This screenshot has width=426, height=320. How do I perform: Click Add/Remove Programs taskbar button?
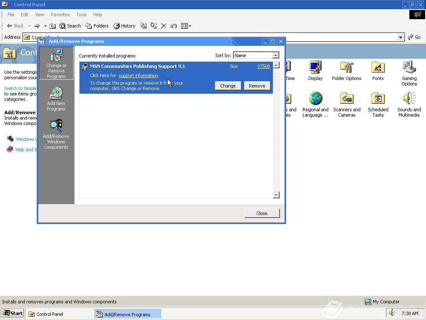pos(128,314)
